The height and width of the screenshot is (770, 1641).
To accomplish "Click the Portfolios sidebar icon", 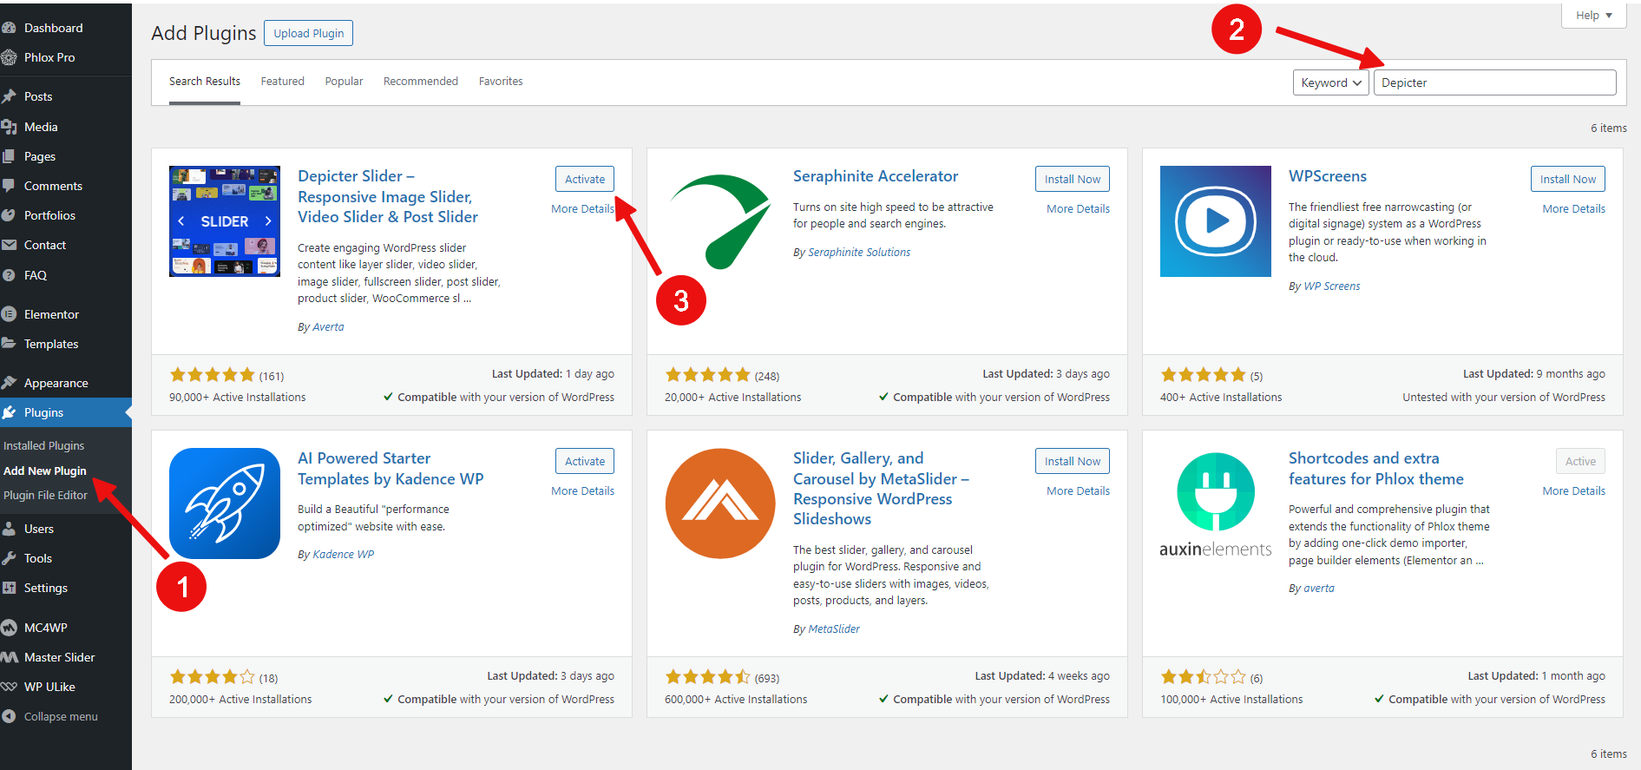I will (9, 215).
